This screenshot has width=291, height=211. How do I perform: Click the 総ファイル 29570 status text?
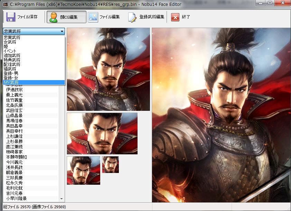point(35,207)
